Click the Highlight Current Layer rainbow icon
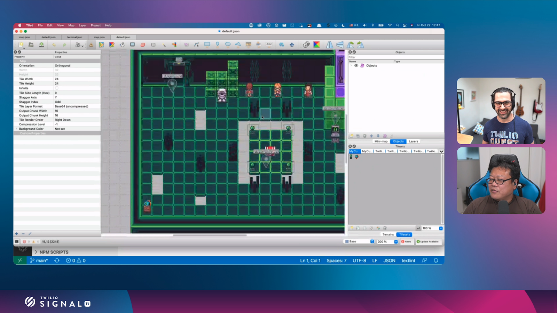The image size is (557, 313). [316, 45]
